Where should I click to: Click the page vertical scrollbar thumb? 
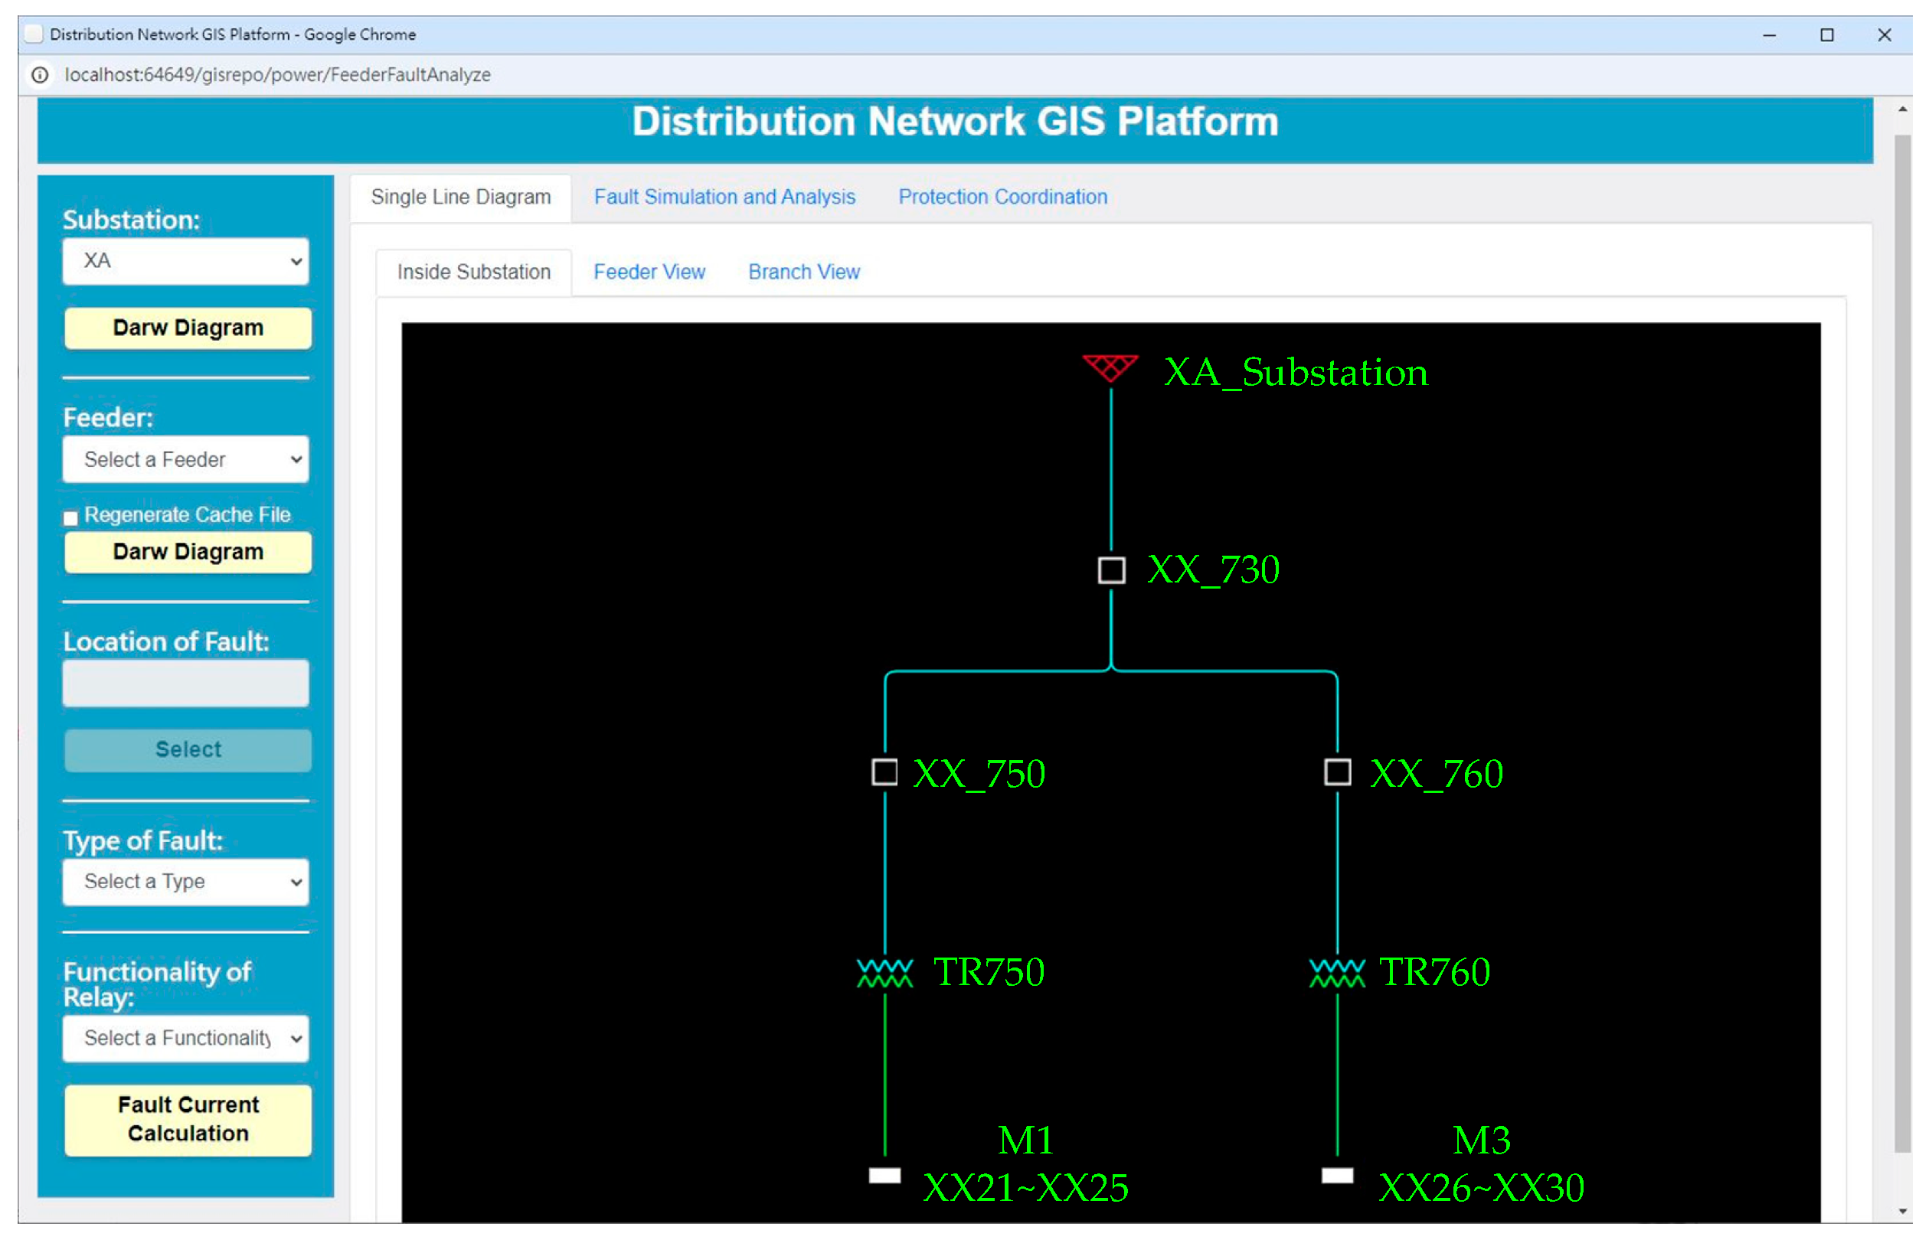tap(1903, 643)
